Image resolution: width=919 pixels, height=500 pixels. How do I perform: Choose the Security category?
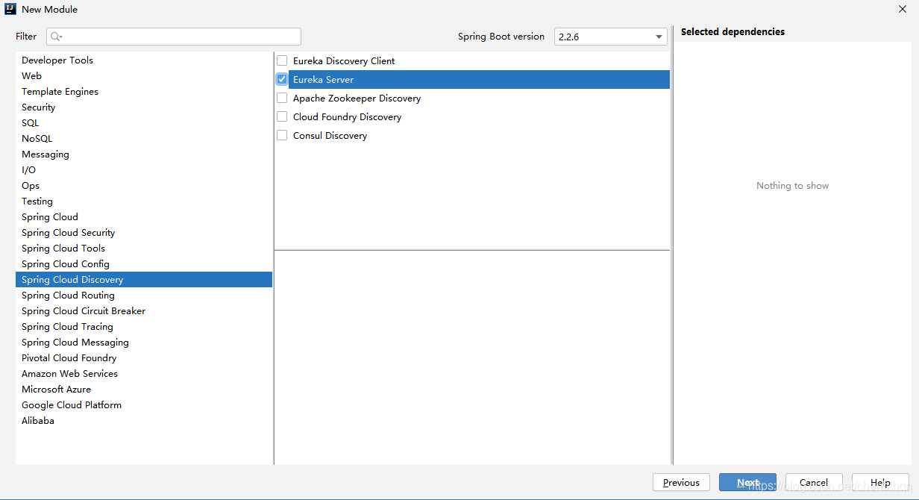(x=144, y=107)
